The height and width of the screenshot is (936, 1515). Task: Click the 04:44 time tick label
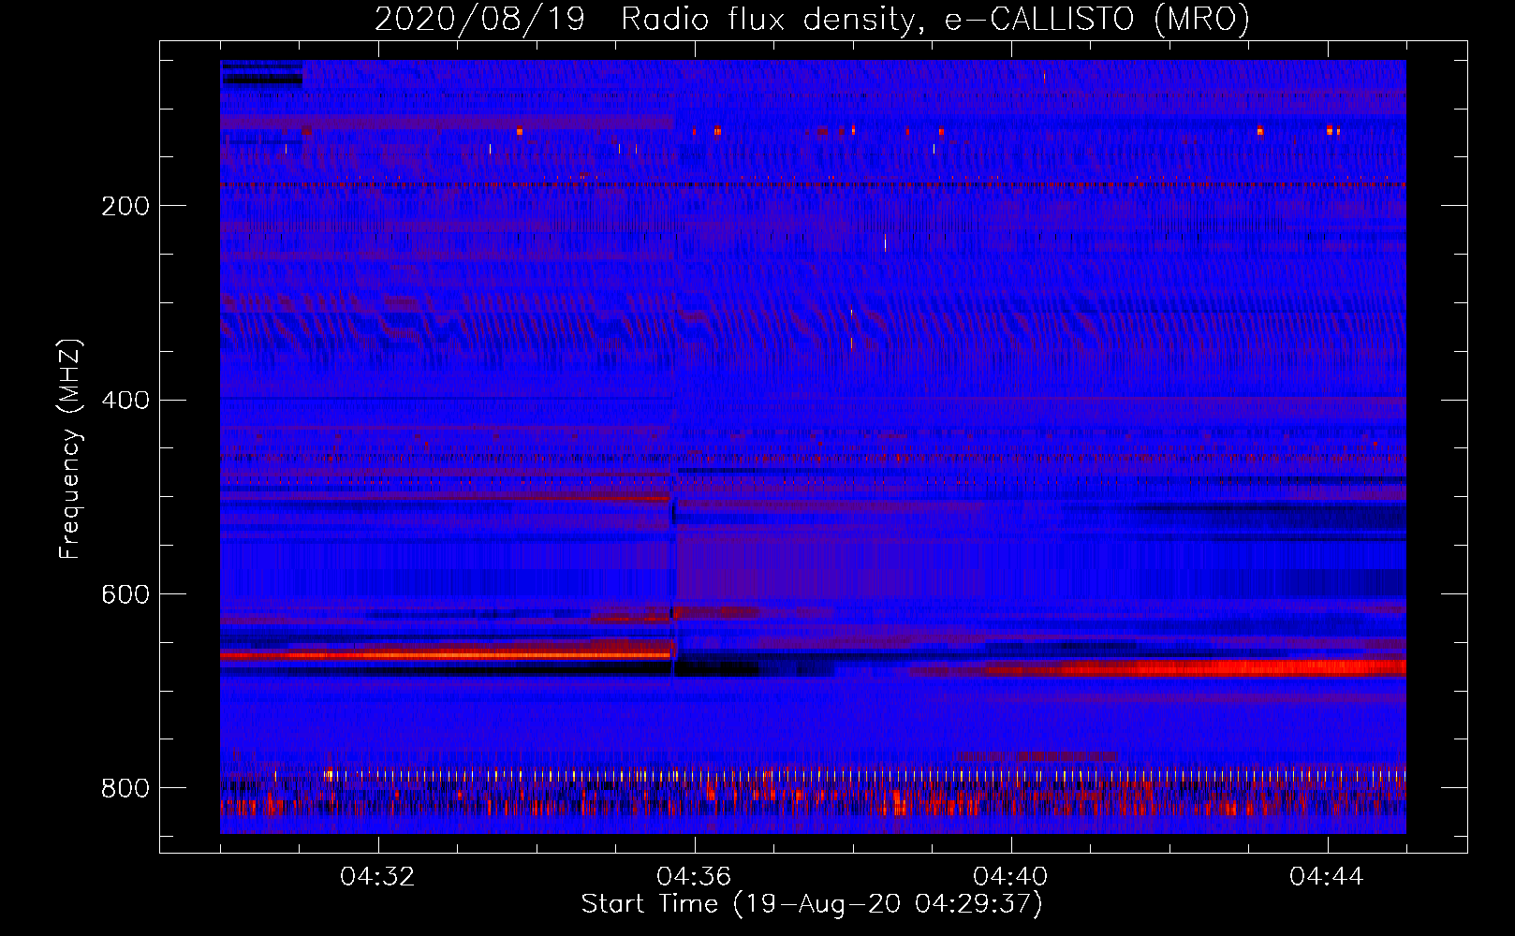[1327, 877]
